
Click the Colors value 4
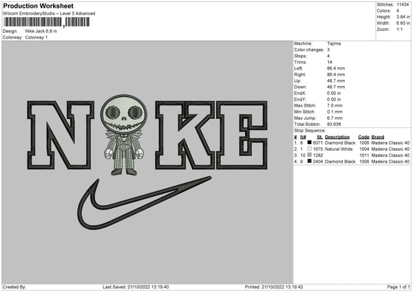(397, 11)
